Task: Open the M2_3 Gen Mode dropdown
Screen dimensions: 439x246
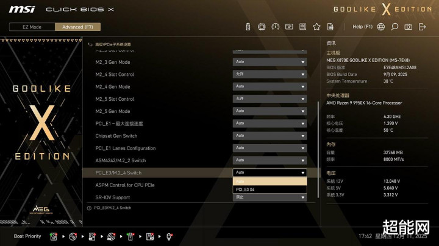Action: tap(269, 62)
